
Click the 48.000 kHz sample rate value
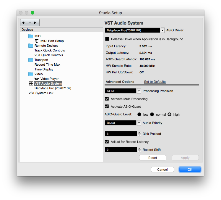(147, 66)
